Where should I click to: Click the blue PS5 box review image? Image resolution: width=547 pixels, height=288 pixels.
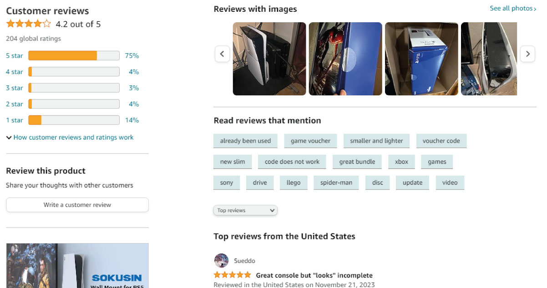tap(421, 59)
